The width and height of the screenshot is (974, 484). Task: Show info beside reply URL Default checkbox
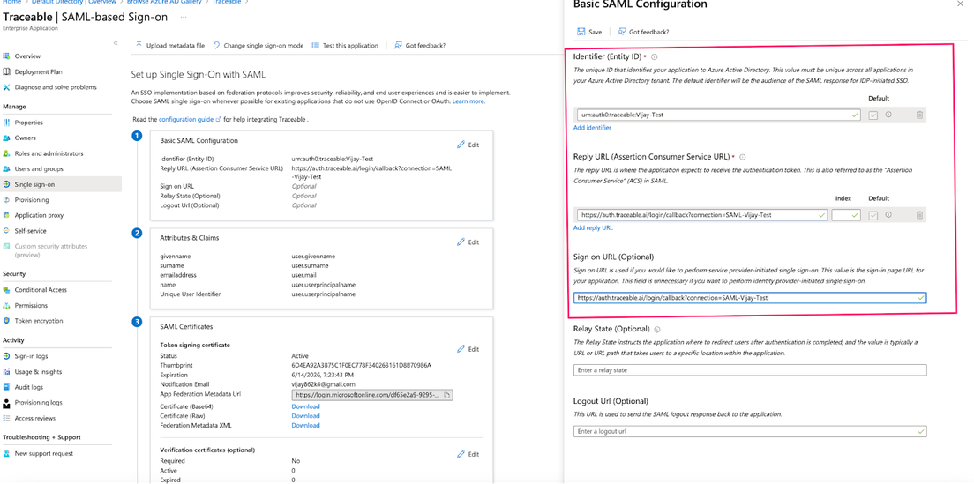(888, 214)
